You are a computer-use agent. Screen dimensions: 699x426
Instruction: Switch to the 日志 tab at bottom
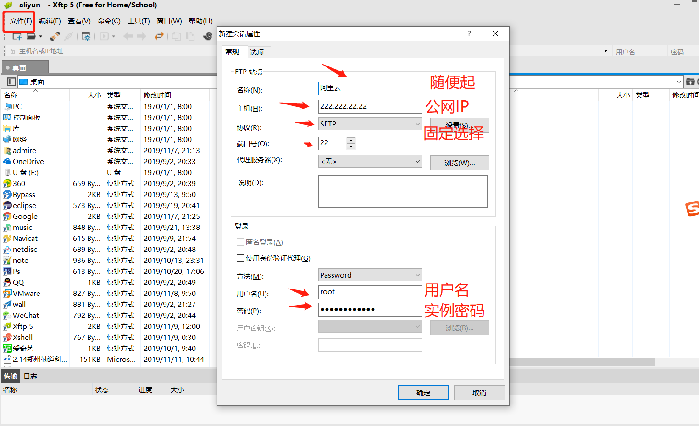tap(30, 376)
